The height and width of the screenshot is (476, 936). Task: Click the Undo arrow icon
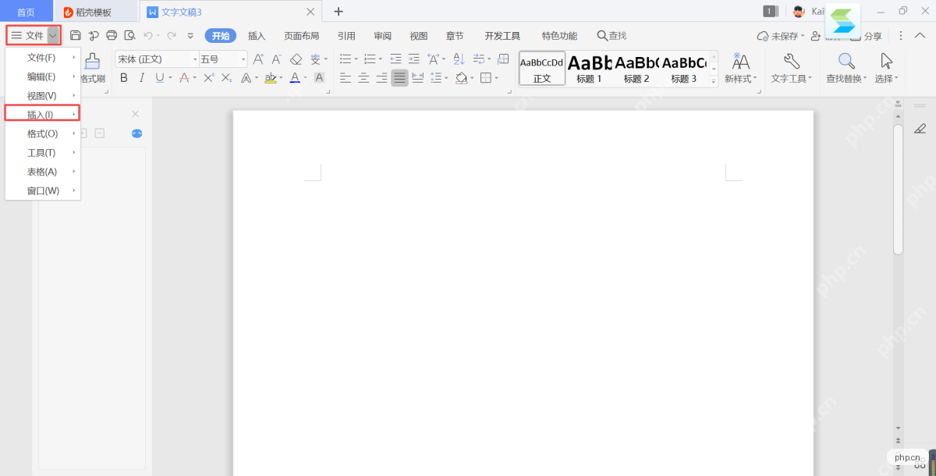(x=147, y=35)
